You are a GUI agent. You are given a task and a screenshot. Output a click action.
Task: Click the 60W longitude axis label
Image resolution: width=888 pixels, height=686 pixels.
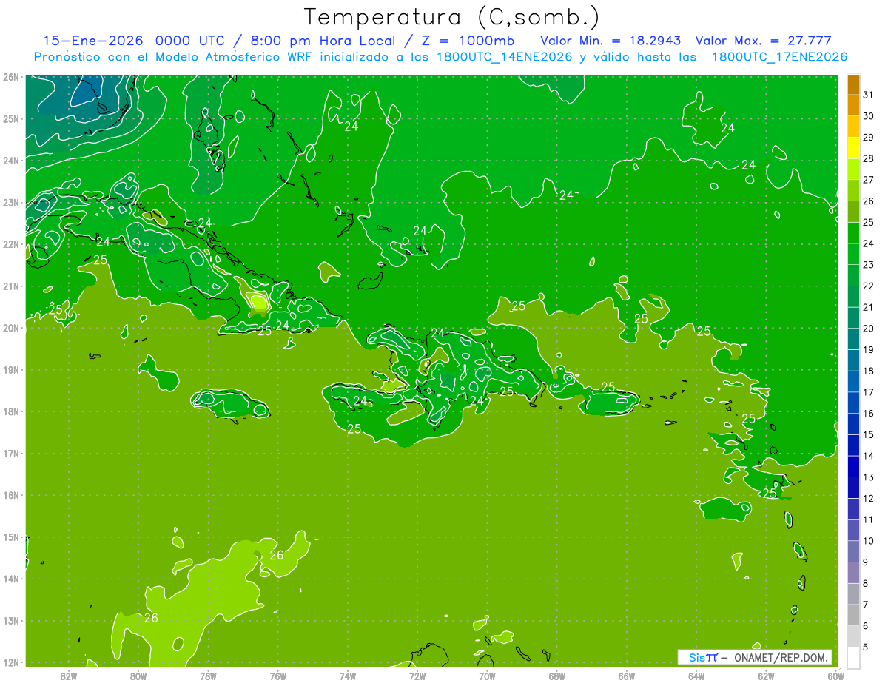pyautogui.click(x=835, y=676)
